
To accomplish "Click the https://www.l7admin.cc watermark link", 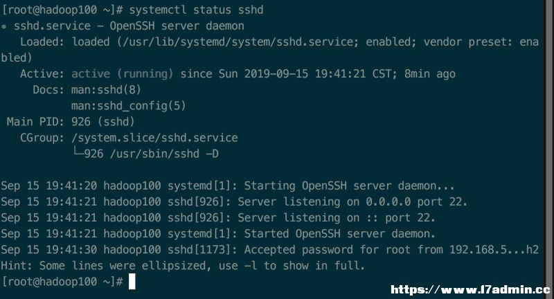I will 470,290.
